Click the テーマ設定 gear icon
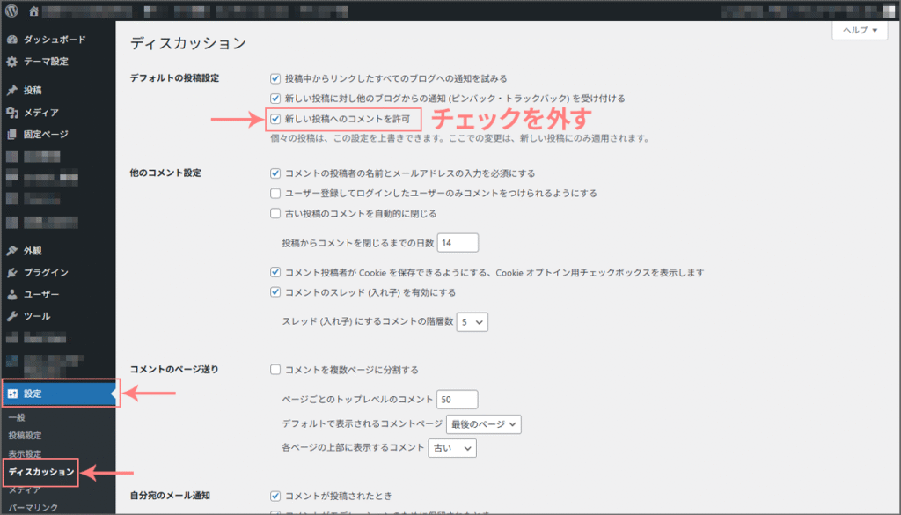The height and width of the screenshot is (515, 901). click(12, 62)
